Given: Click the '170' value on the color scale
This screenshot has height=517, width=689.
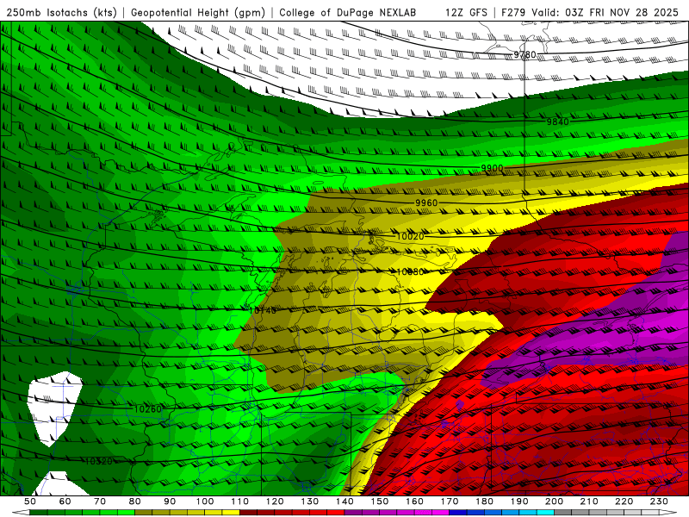Looking at the screenshot, I should click(x=449, y=501).
